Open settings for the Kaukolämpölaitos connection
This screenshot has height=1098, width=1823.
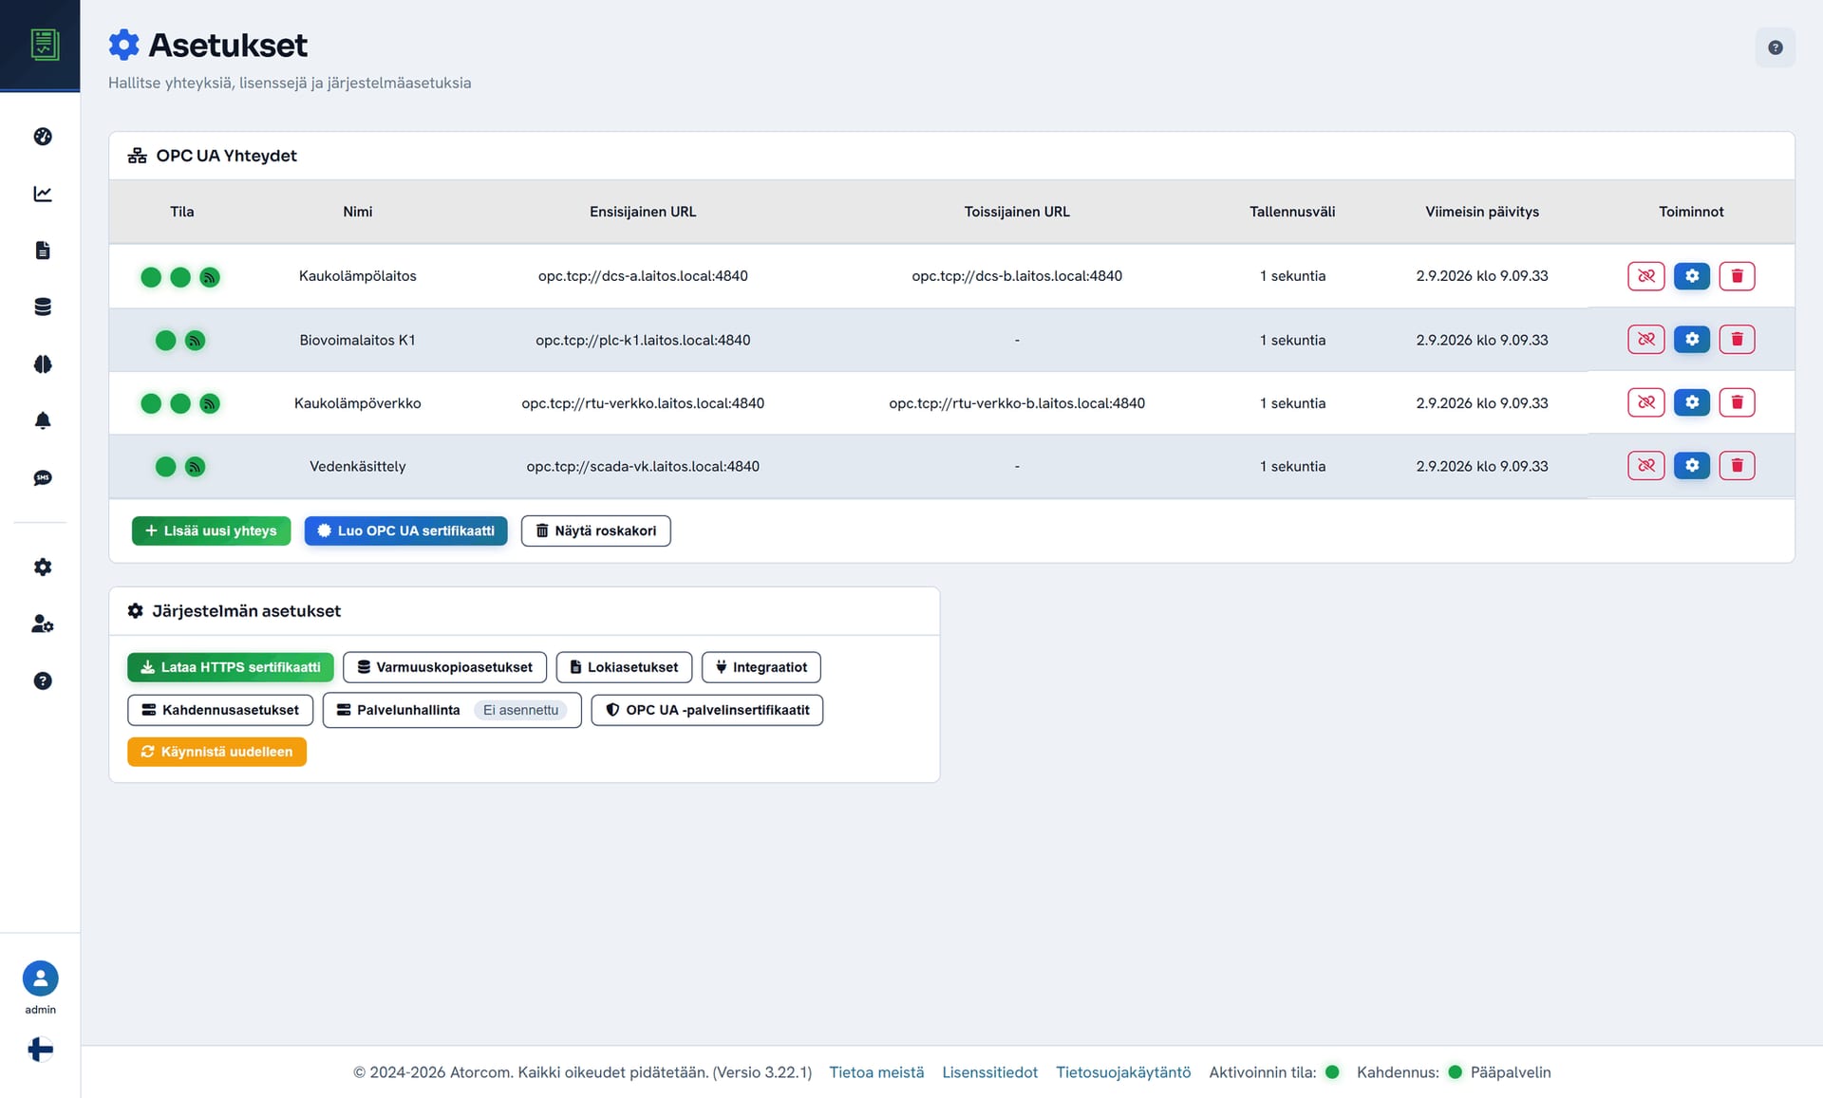click(1692, 276)
